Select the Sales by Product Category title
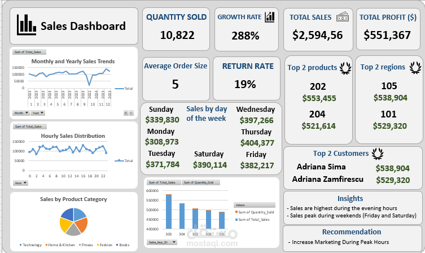 tap(73, 199)
